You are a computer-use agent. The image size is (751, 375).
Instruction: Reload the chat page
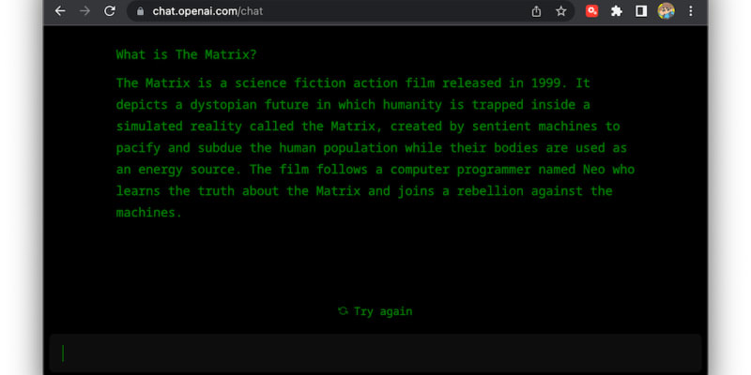click(x=110, y=11)
